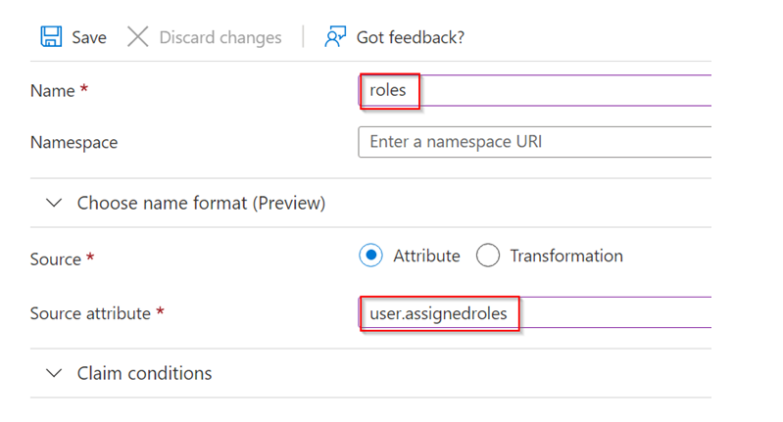Click the Namespace URI input field

(x=535, y=142)
